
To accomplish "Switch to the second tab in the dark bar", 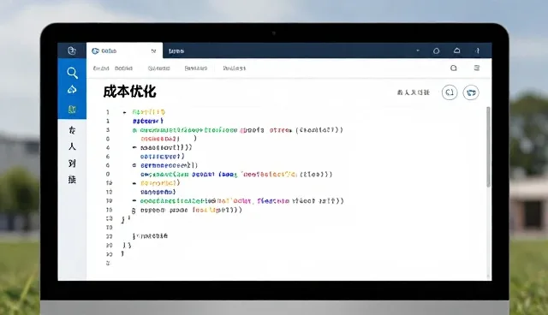I will 176,51.
